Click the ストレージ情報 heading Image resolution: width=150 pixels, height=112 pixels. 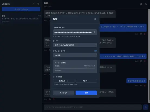tap(60, 63)
